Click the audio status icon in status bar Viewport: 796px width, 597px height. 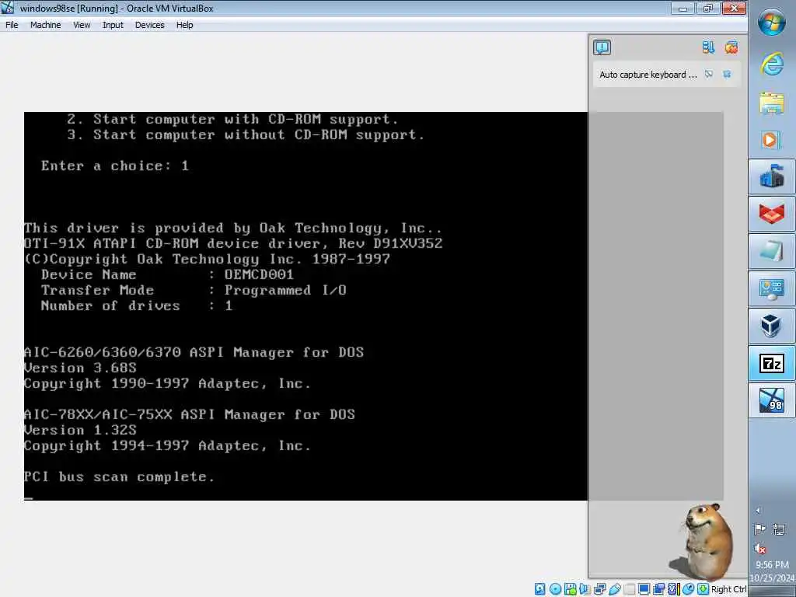[585, 589]
